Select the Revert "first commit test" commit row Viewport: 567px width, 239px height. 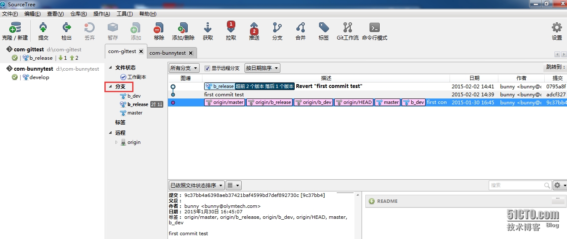tap(367, 86)
